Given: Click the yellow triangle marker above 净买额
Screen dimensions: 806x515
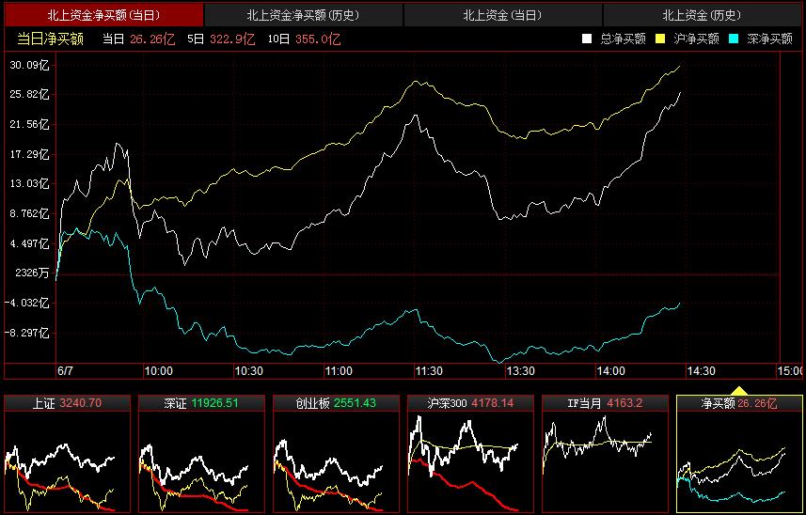Looking at the screenshot, I should click(x=739, y=389).
